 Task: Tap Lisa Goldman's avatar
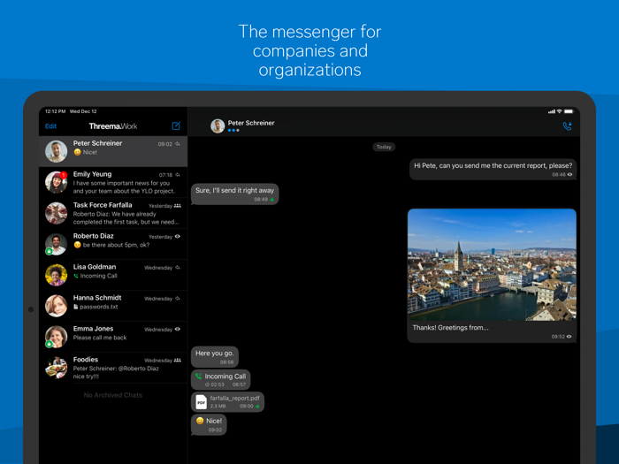click(56, 275)
